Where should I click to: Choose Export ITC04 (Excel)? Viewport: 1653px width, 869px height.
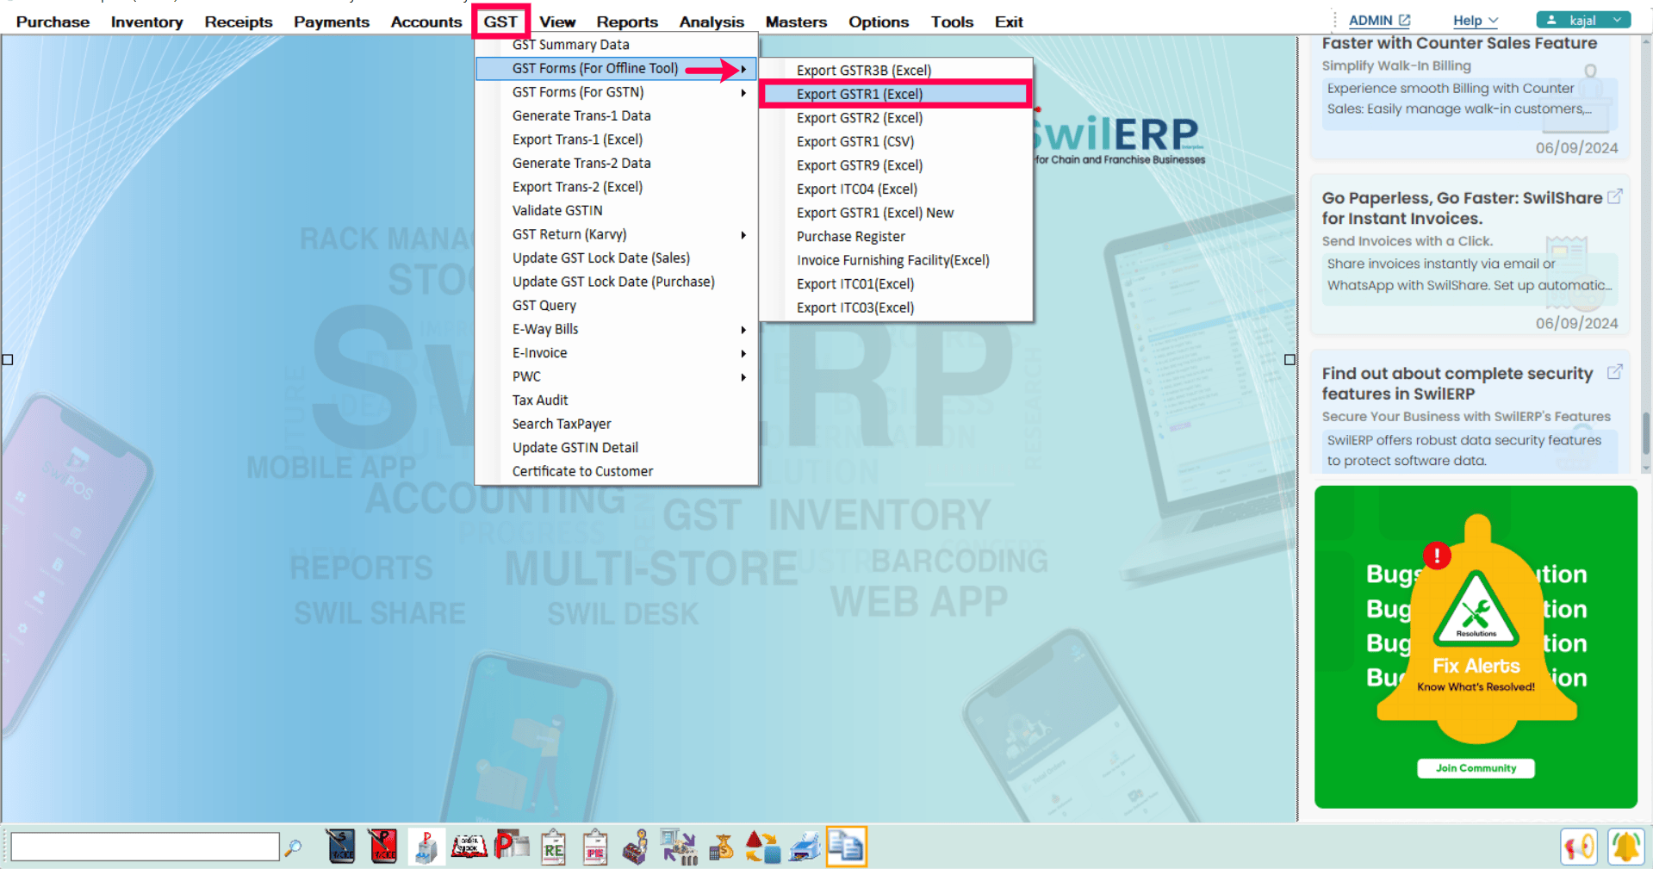coord(896,189)
